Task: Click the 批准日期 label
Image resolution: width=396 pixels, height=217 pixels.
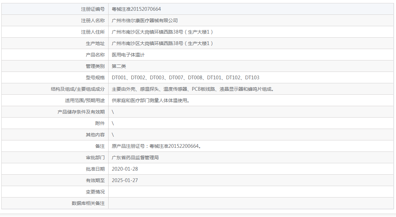Action: click(x=95, y=169)
